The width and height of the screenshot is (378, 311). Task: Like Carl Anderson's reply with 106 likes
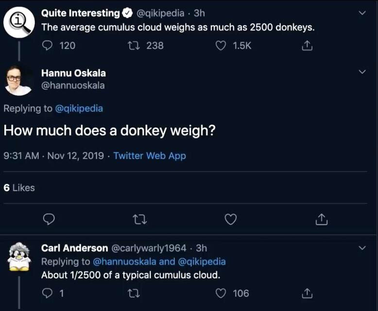pos(221,293)
